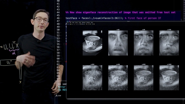Toggle breakpoint on line 46

(60, 18)
